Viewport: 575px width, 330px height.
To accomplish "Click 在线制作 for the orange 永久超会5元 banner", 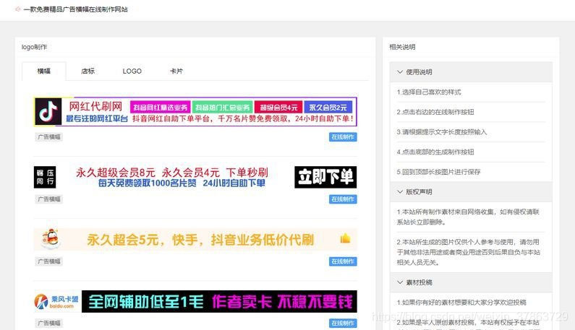I will 343,261.
